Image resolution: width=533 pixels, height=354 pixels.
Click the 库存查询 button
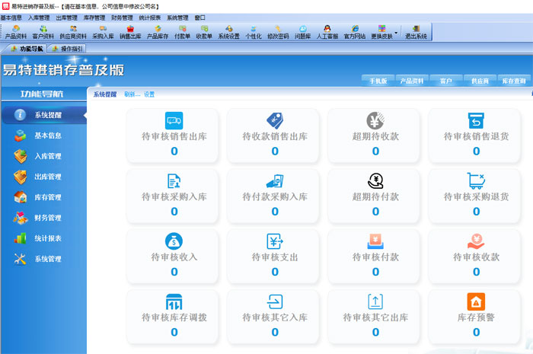pos(514,81)
